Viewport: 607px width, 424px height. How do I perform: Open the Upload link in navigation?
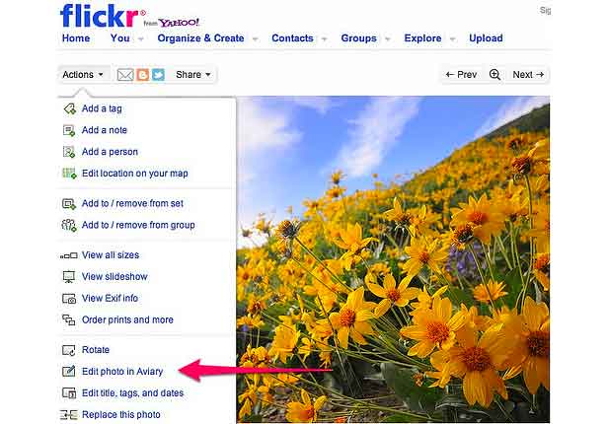[x=486, y=38]
